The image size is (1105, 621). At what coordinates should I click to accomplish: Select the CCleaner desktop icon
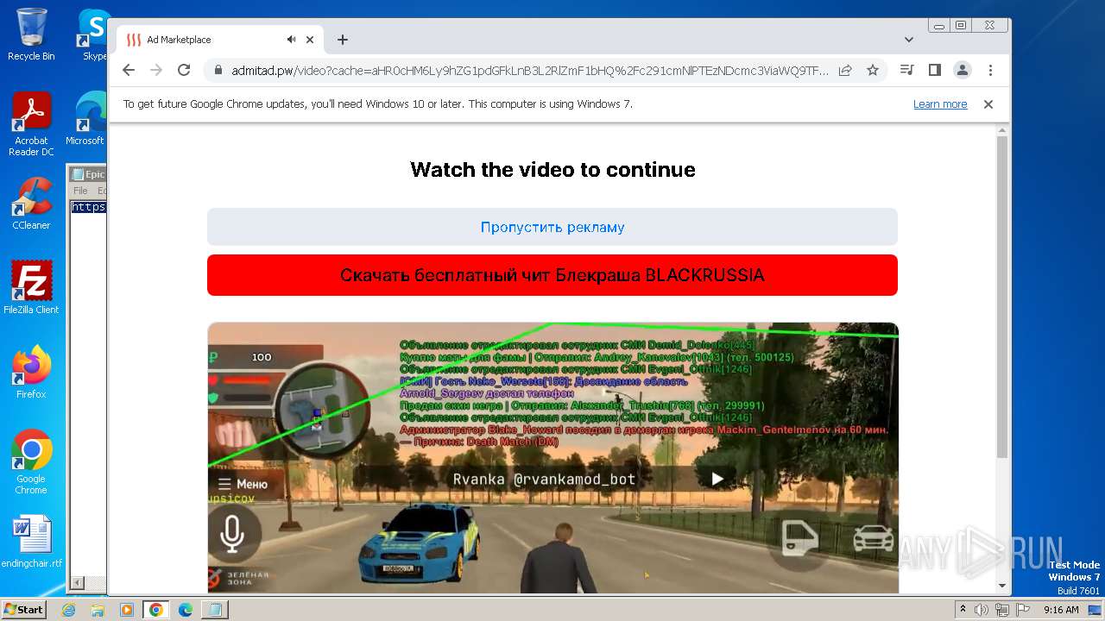[x=31, y=204]
